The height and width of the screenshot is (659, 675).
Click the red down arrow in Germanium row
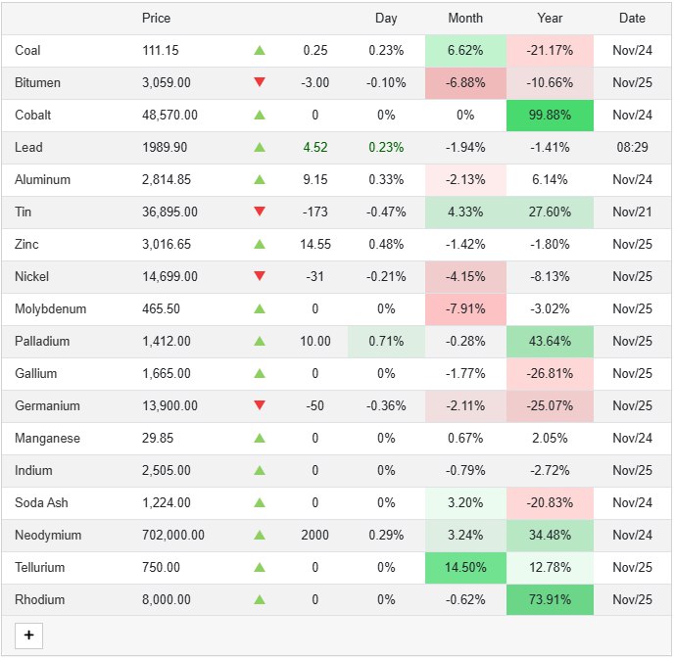pyautogui.click(x=260, y=405)
